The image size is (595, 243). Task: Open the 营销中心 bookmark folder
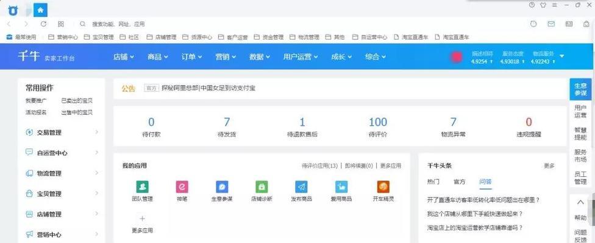coord(63,37)
